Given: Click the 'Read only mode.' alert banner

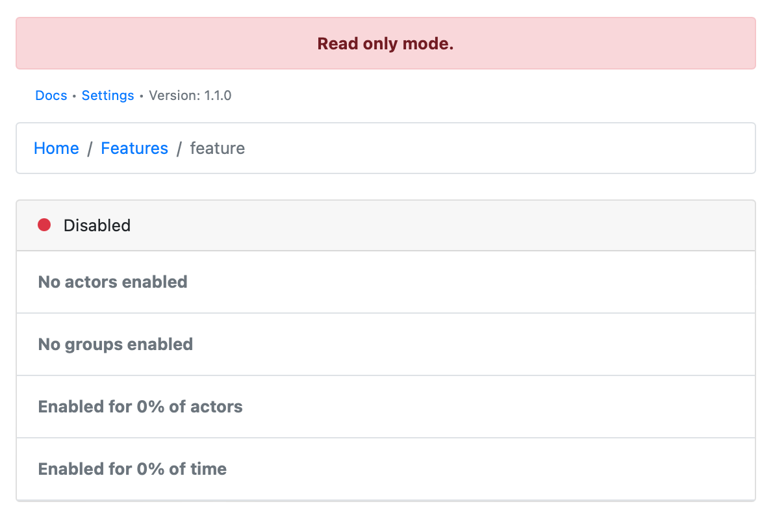Looking at the screenshot, I should 385,44.
